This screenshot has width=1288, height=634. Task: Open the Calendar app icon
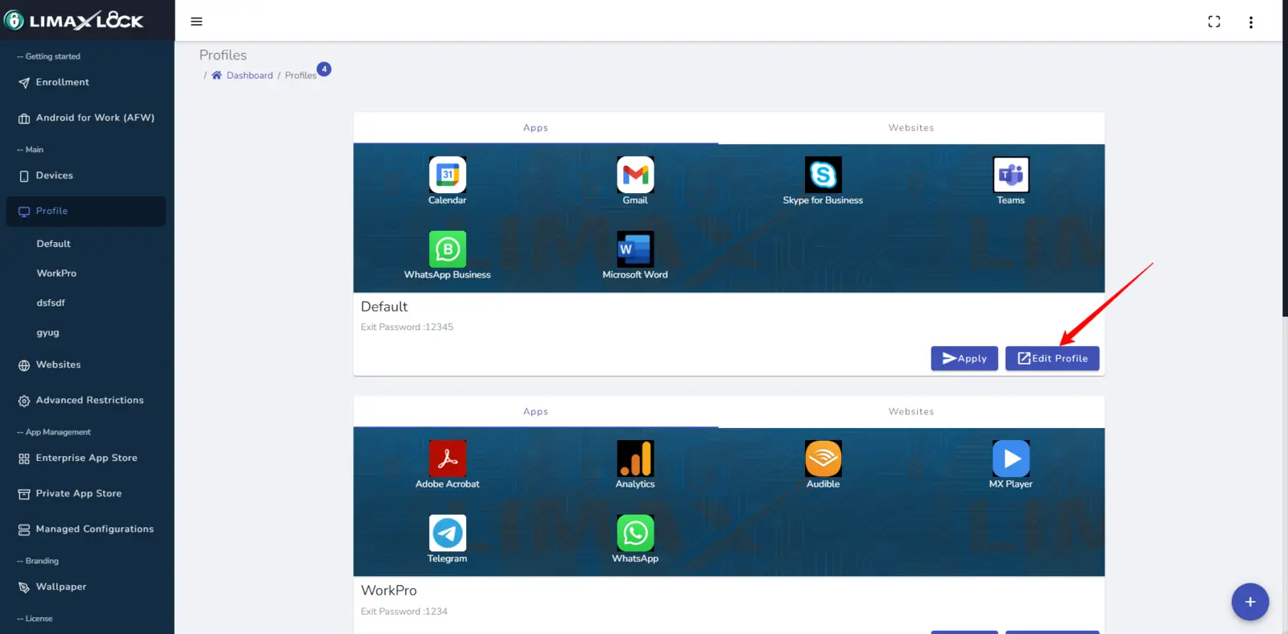[448, 175]
